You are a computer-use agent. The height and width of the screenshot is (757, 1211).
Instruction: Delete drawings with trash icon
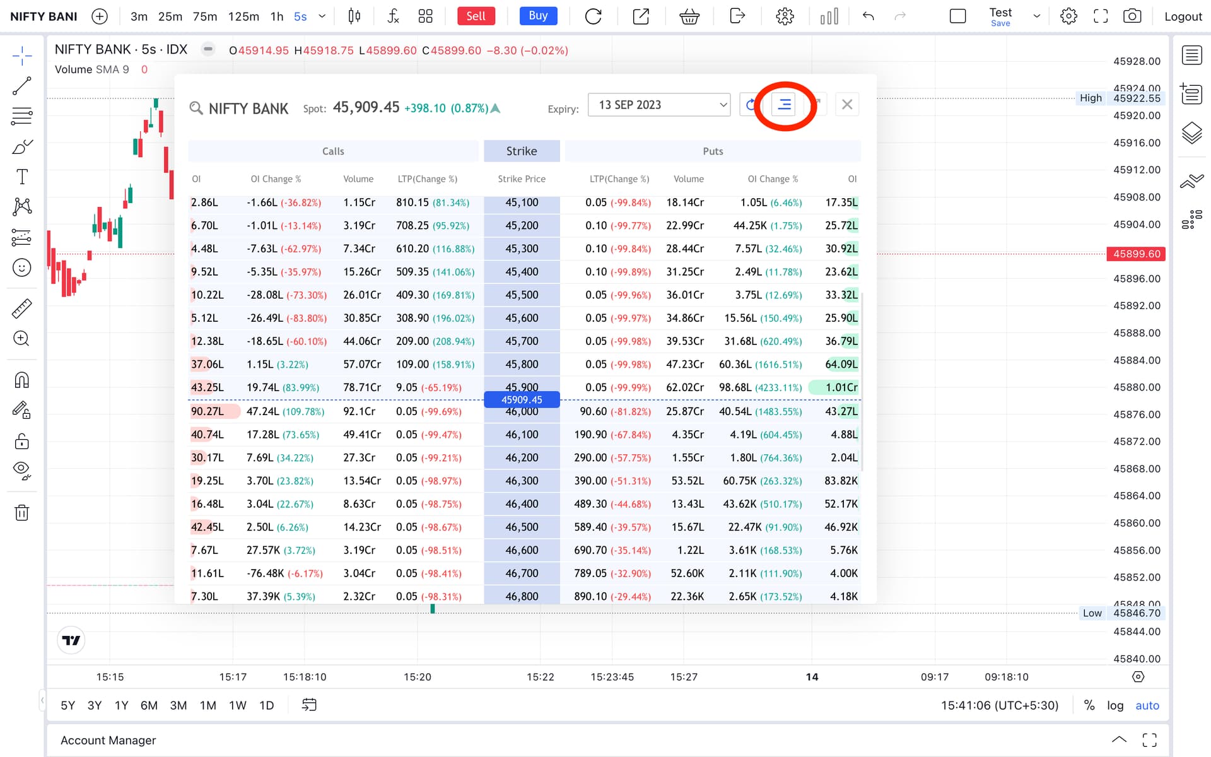click(x=22, y=512)
